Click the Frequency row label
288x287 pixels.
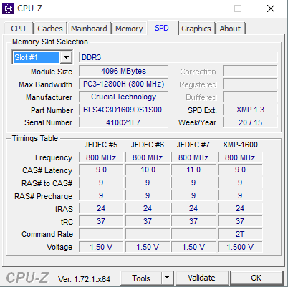click(x=54, y=157)
